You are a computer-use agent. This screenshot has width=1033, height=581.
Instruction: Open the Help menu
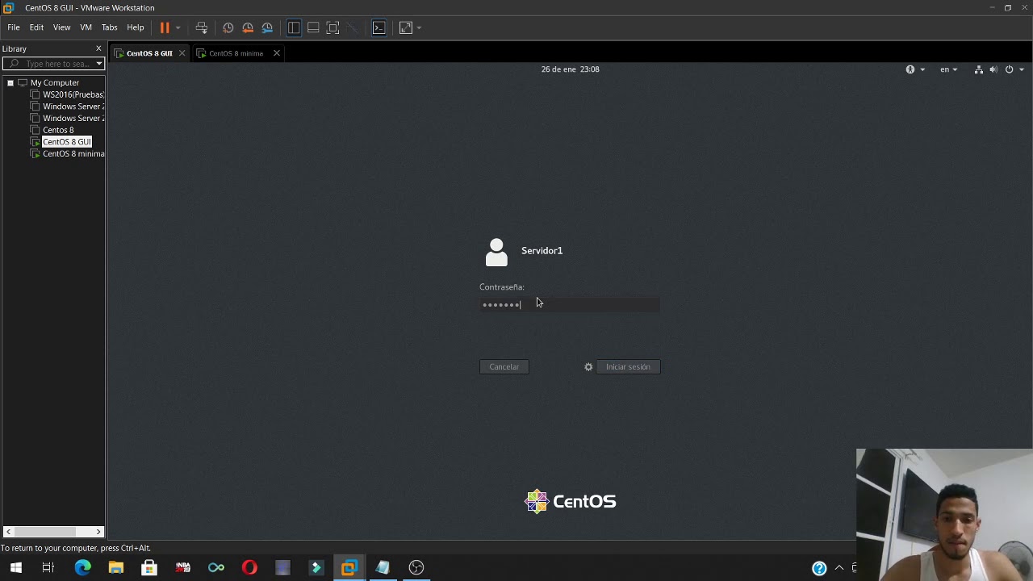pyautogui.click(x=135, y=27)
